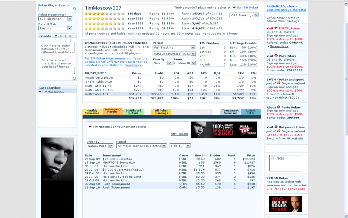
Task: Open Full Tracking period dropdown
Action: point(174,48)
